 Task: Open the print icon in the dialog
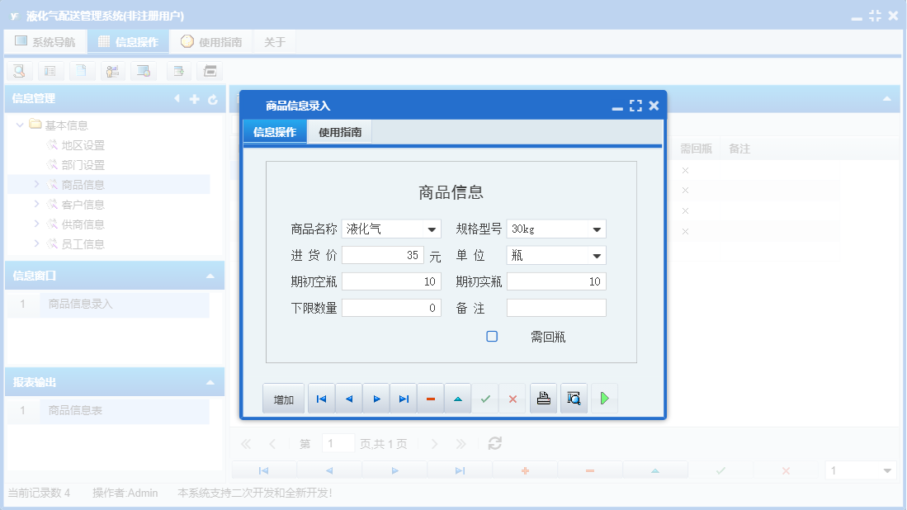point(542,398)
